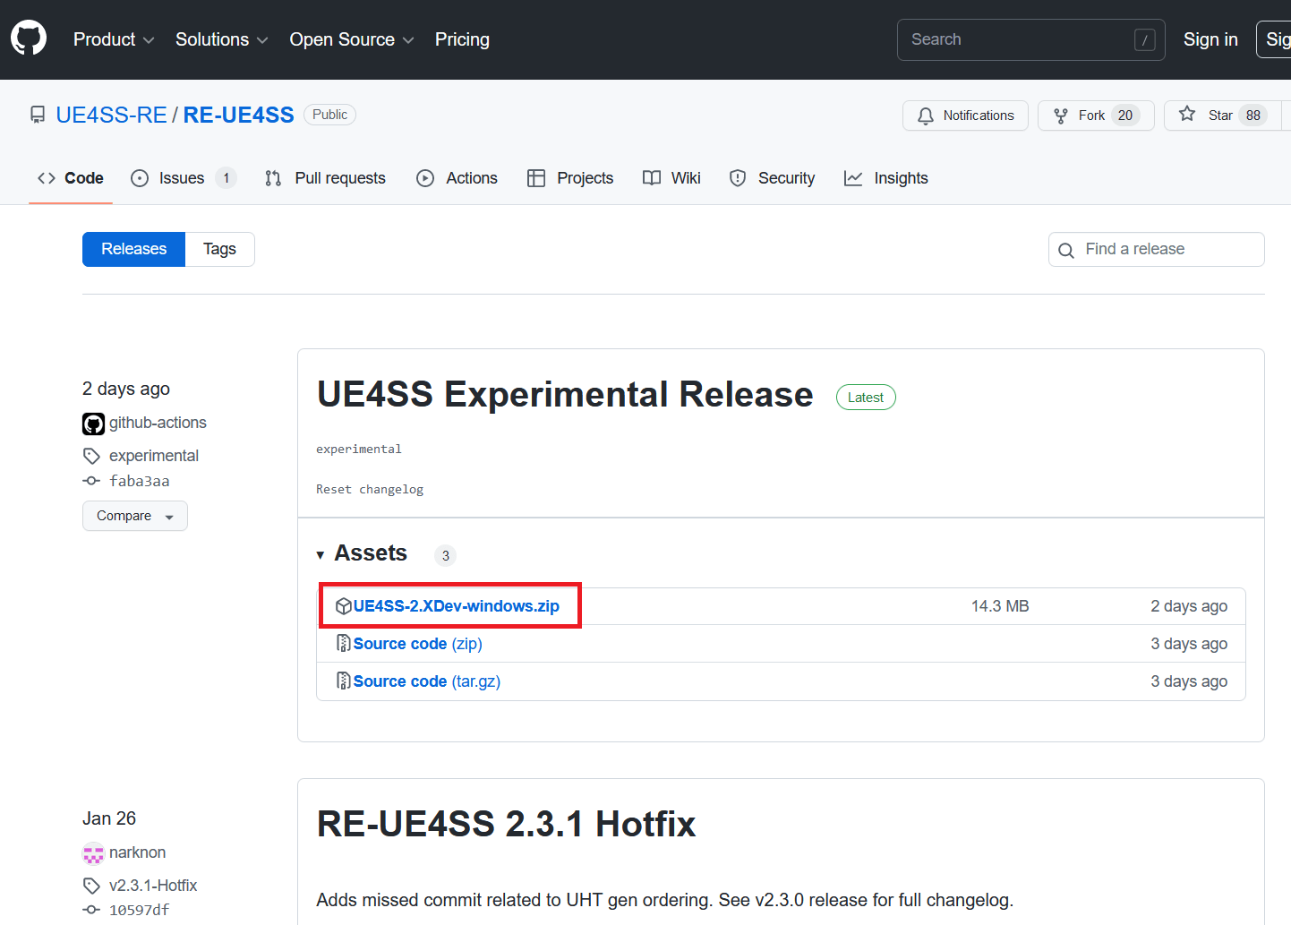The width and height of the screenshot is (1291, 925).
Task: Select the Releases toggle button
Action: (x=133, y=249)
